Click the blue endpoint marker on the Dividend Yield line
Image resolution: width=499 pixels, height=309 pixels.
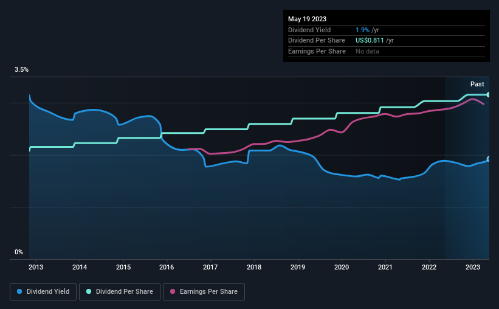tap(489, 159)
